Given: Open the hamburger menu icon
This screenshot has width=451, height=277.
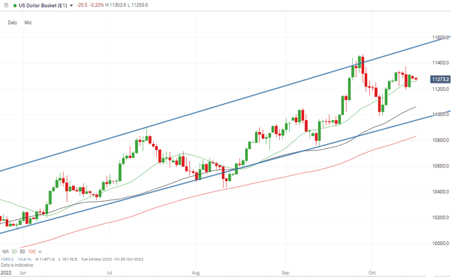Looking at the screenshot, I should tap(6, 5).
